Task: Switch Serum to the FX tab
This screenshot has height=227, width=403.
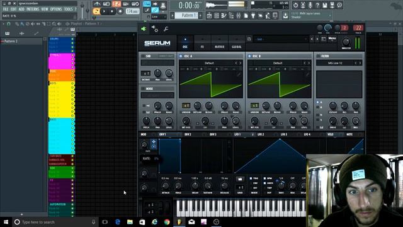Action: [202, 43]
